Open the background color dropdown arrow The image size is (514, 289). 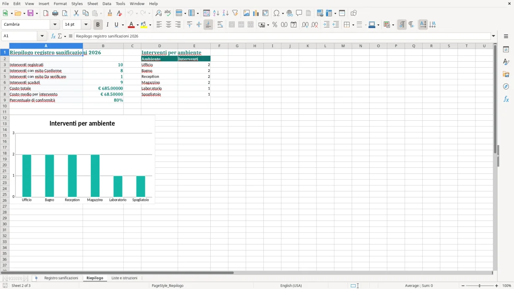pos(150,25)
